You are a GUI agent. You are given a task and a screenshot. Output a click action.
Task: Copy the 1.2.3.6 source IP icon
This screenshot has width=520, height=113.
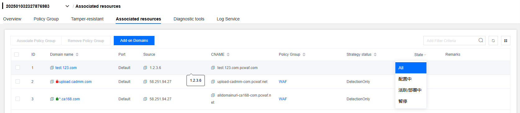click(x=145, y=68)
